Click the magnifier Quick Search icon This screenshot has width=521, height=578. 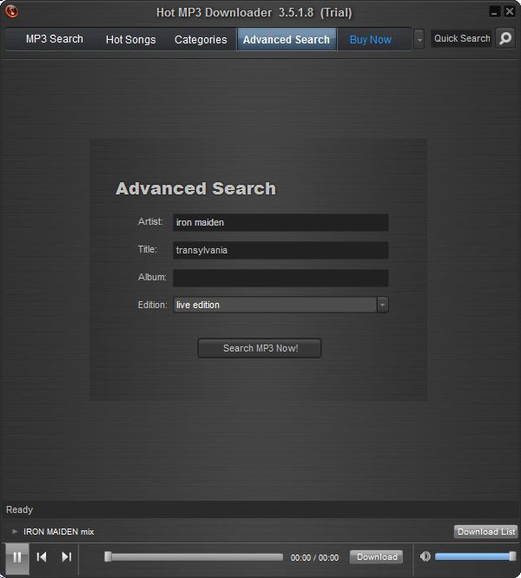505,38
